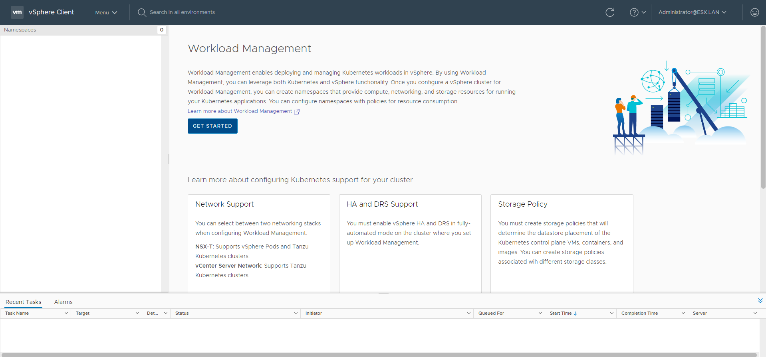Click the main content vertical scrollbar
Viewport: 766px width, 357px height.
763,108
